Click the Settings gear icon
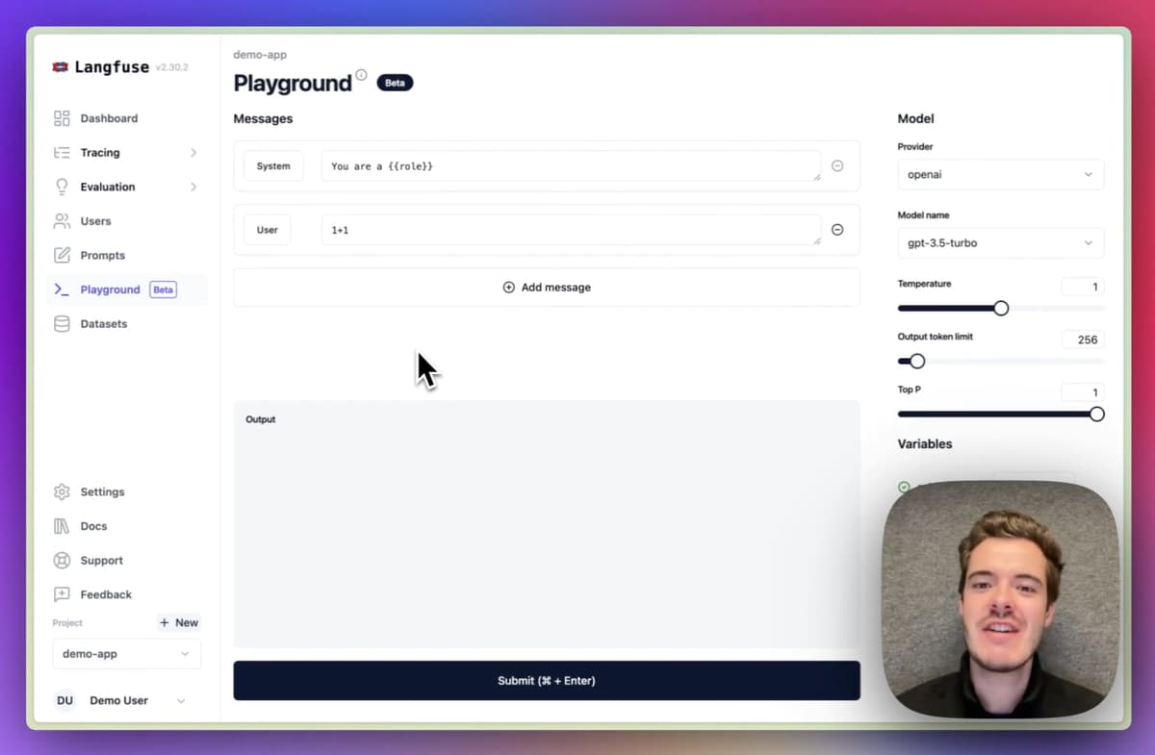 point(62,491)
